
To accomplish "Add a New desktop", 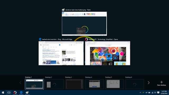I will pyautogui.click(x=161, y=83).
